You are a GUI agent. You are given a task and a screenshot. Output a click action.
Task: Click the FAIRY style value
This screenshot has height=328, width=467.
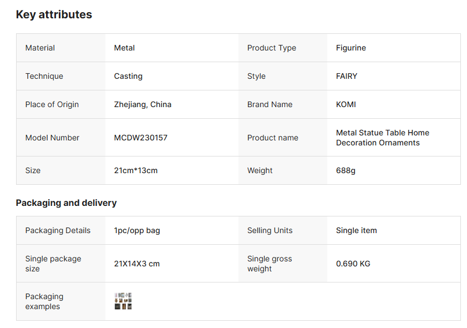point(346,76)
